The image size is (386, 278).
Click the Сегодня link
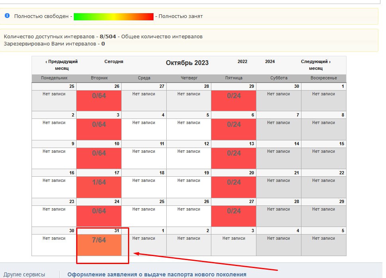114,62
